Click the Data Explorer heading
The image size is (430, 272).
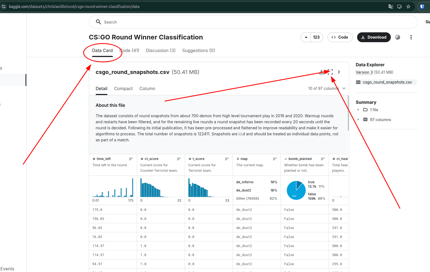[x=370, y=65]
